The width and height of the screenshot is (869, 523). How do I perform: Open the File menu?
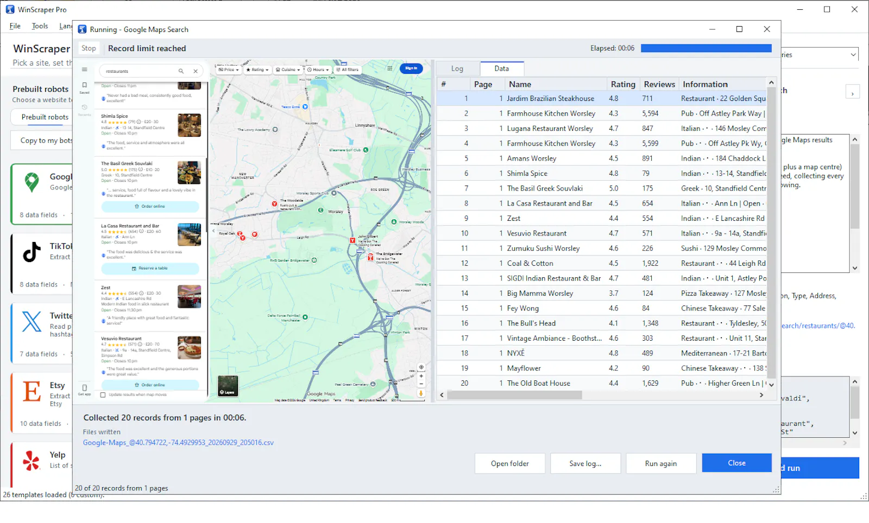point(15,26)
